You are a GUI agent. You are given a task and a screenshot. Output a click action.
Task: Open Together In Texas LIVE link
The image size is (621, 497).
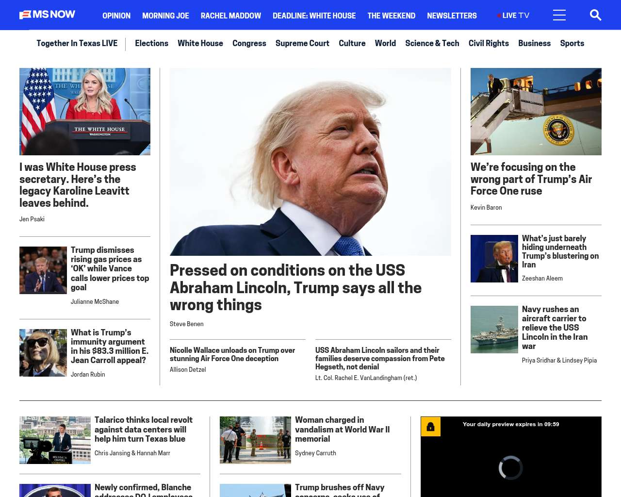click(77, 43)
